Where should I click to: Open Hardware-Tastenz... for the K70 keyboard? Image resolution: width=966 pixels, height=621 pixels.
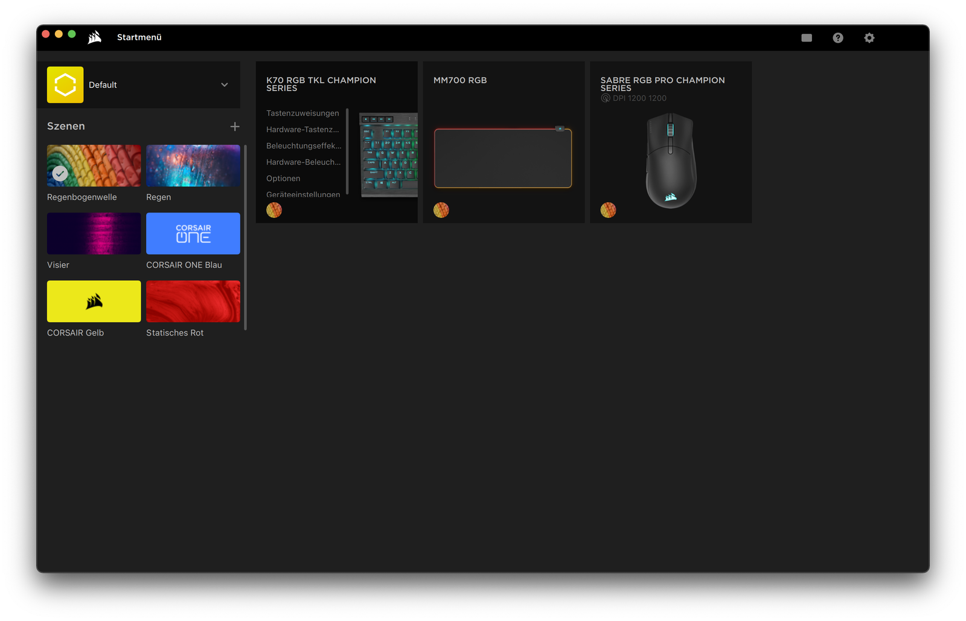coord(302,130)
